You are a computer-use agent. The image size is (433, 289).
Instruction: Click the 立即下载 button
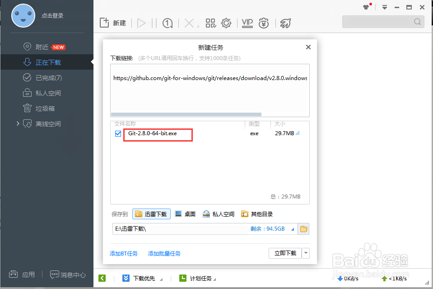click(285, 253)
